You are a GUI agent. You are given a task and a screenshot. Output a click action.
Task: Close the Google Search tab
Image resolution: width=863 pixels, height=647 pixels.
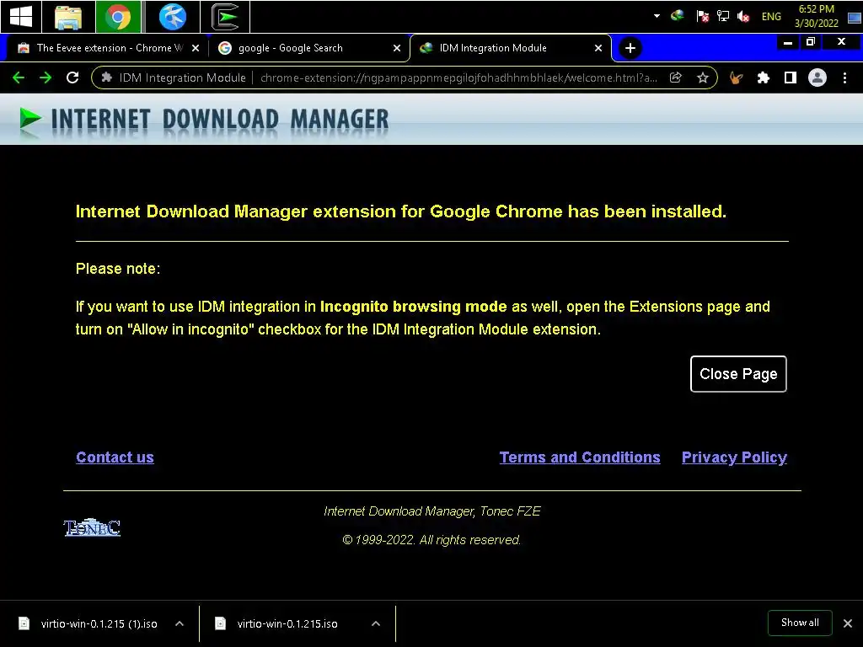click(397, 48)
